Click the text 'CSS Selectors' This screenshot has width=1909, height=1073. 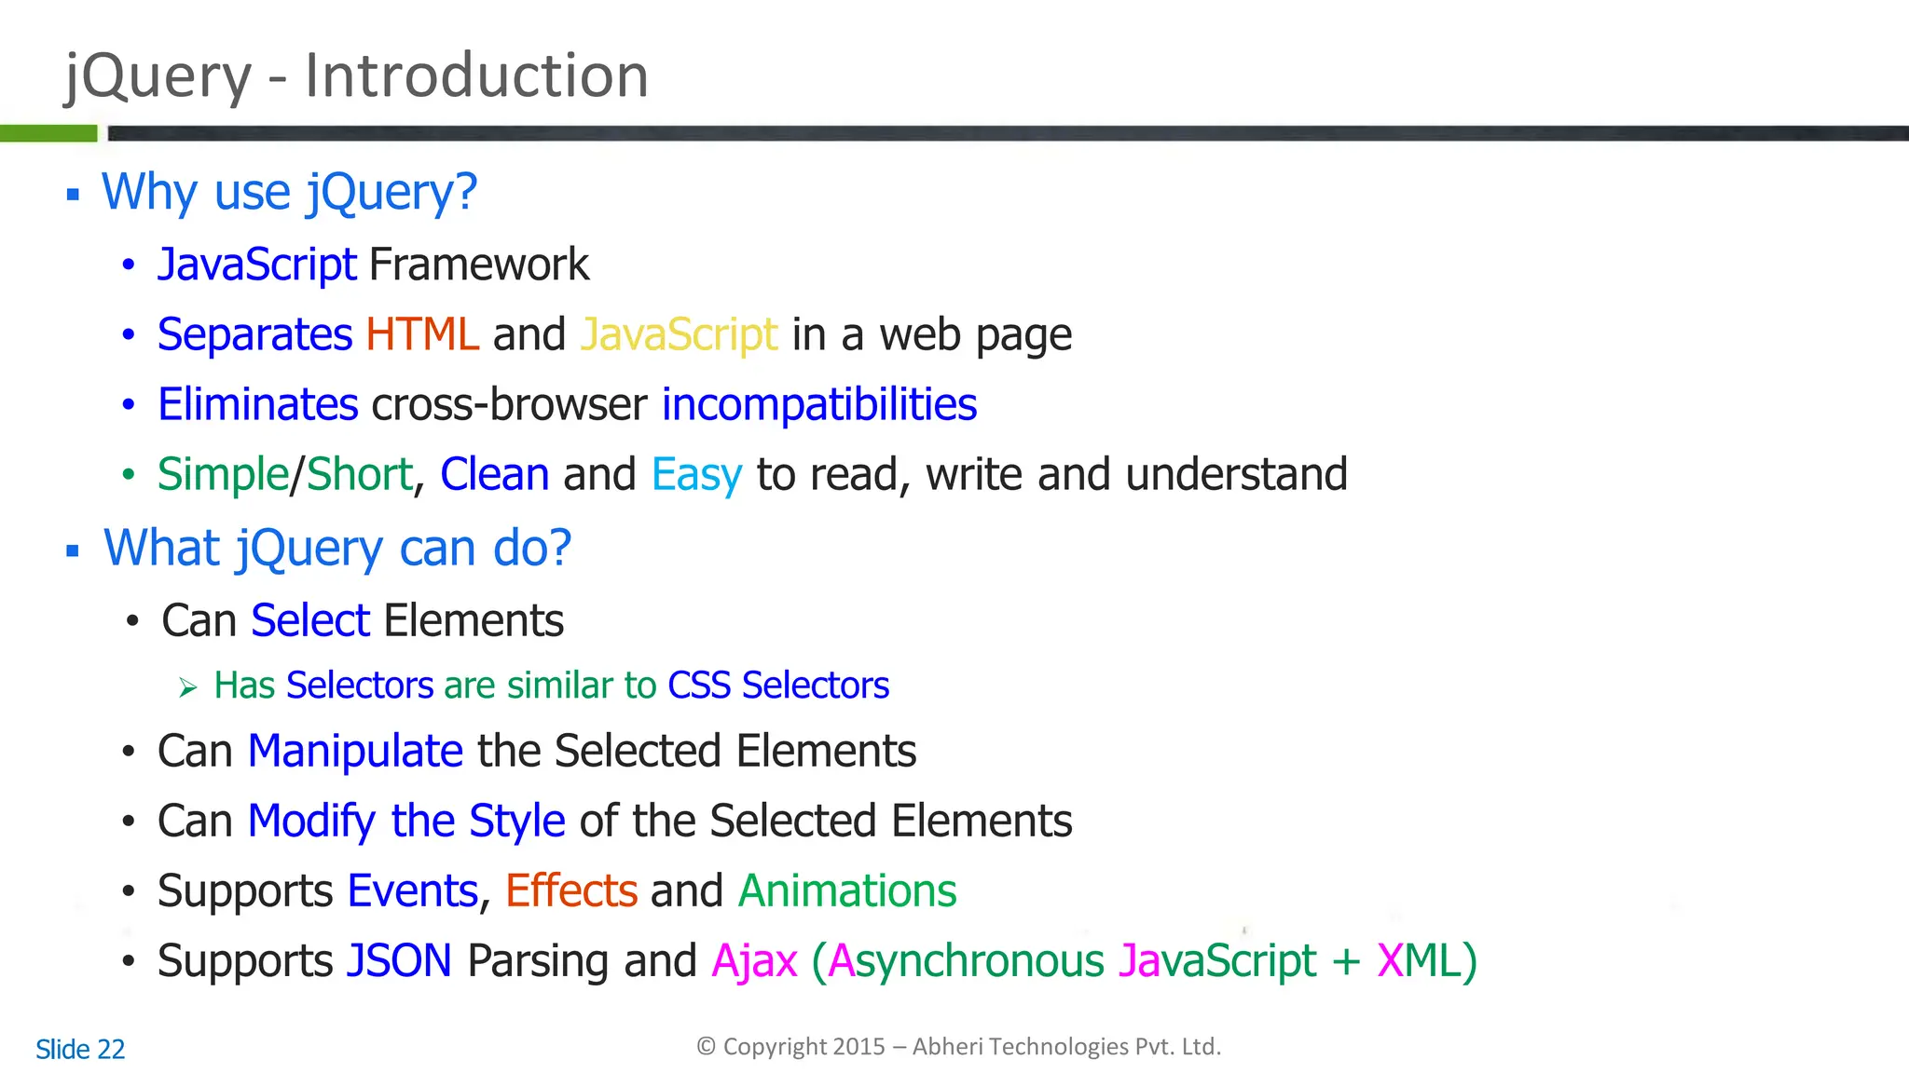pyautogui.click(x=778, y=686)
